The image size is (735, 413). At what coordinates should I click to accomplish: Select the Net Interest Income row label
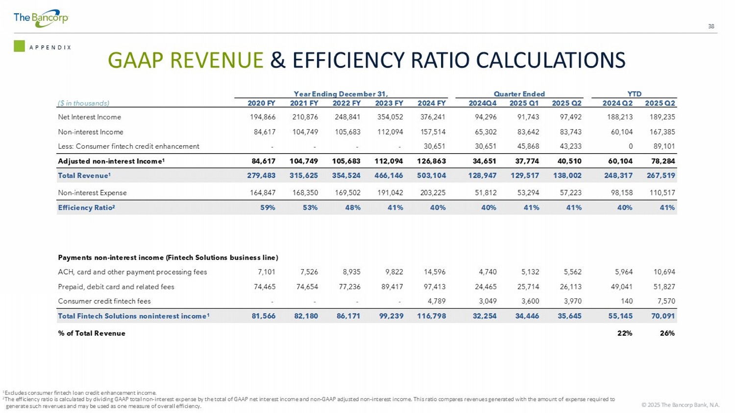(x=89, y=117)
